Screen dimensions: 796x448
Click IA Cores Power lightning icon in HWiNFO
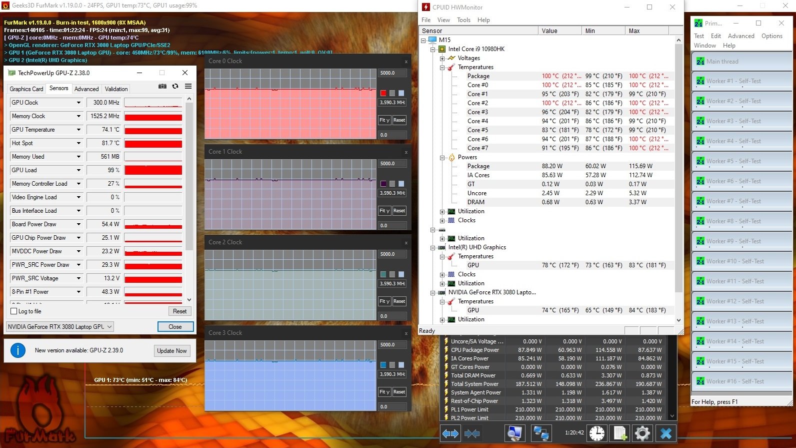click(x=446, y=358)
